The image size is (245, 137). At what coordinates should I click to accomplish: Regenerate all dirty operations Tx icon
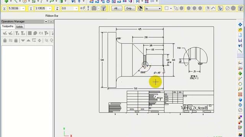(x=23, y=33)
